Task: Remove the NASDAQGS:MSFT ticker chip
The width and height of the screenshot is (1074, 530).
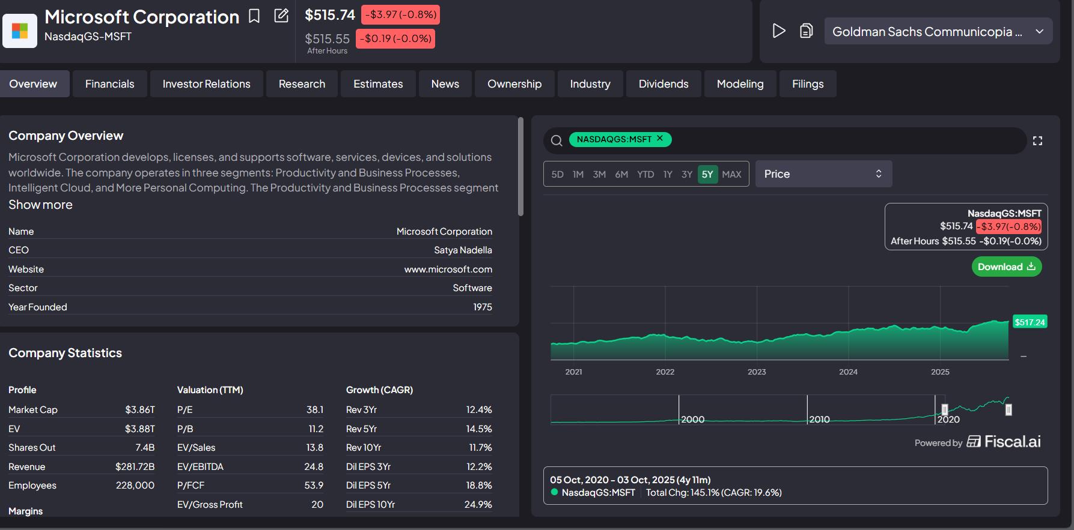Action: pyautogui.click(x=660, y=139)
